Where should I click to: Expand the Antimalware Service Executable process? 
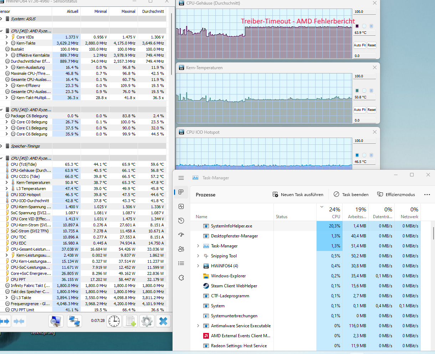(198, 326)
